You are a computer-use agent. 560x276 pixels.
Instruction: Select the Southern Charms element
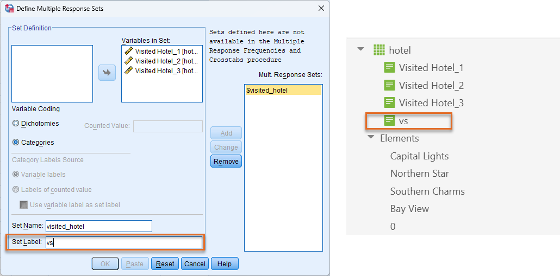(427, 191)
